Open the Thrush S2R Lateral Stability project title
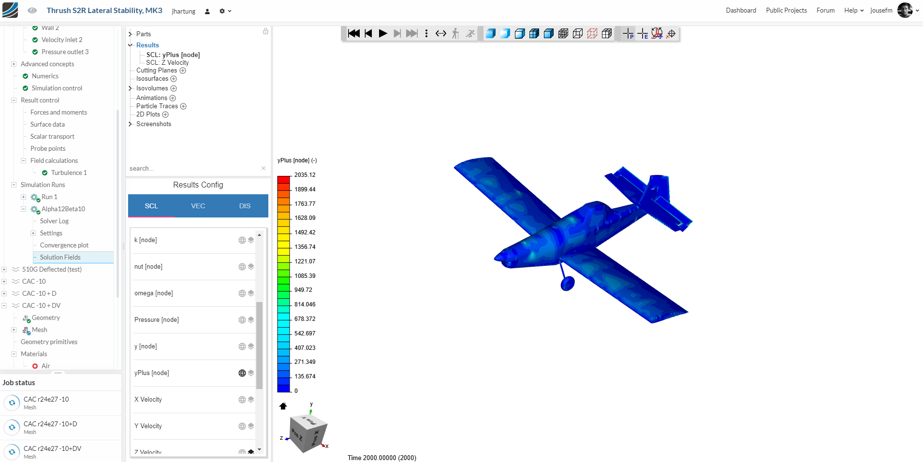The image size is (923, 462). click(x=104, y=11)
